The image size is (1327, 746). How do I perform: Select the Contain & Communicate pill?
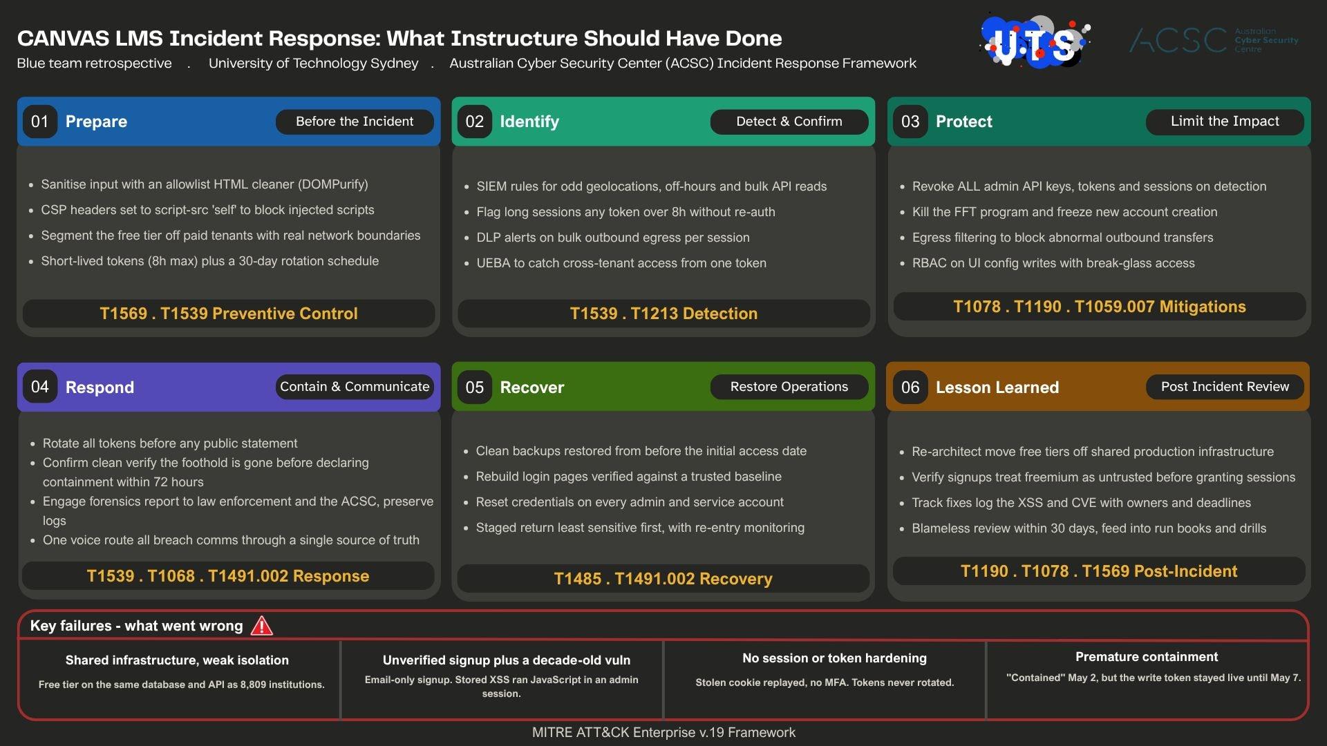point(355,387)
